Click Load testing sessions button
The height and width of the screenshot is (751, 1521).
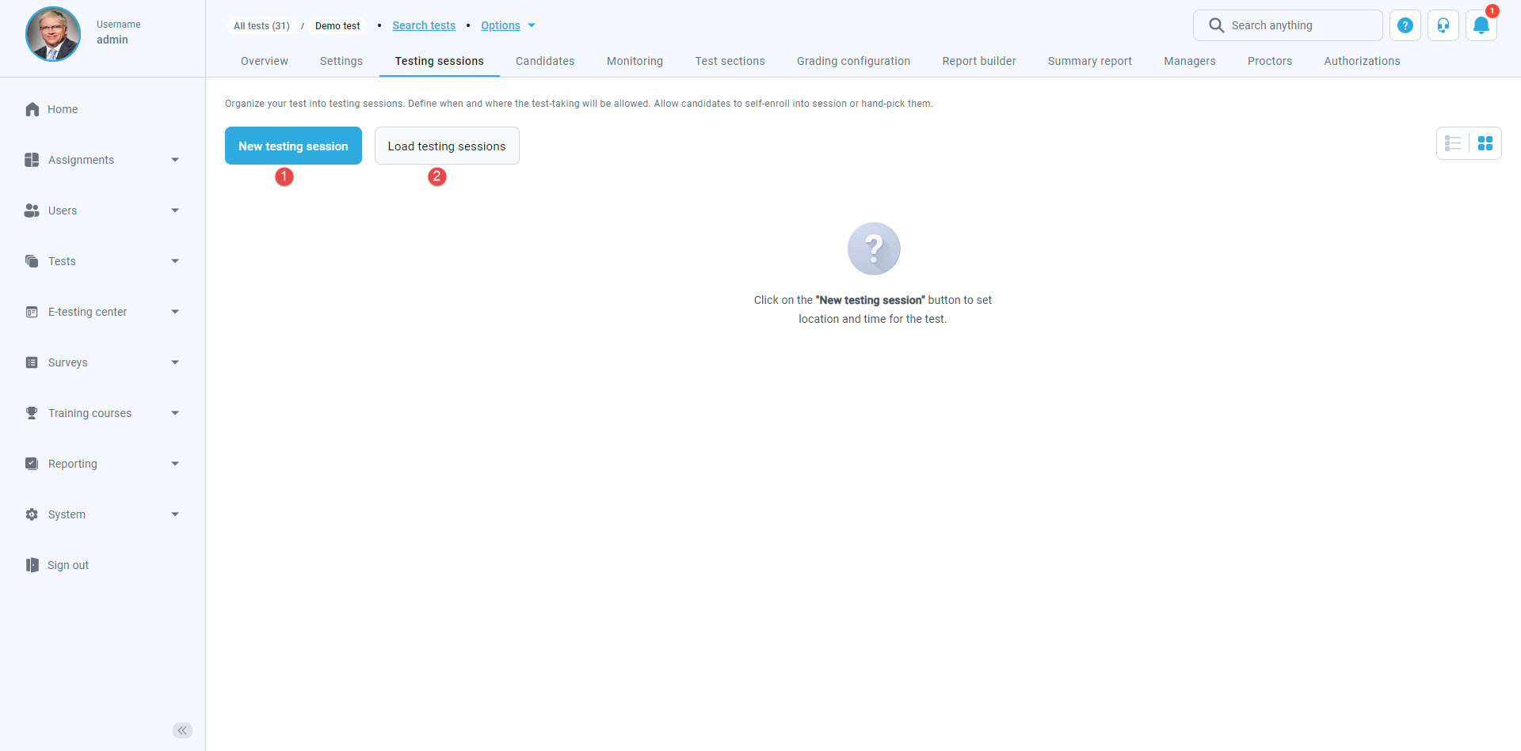click(x=447, y=146)
